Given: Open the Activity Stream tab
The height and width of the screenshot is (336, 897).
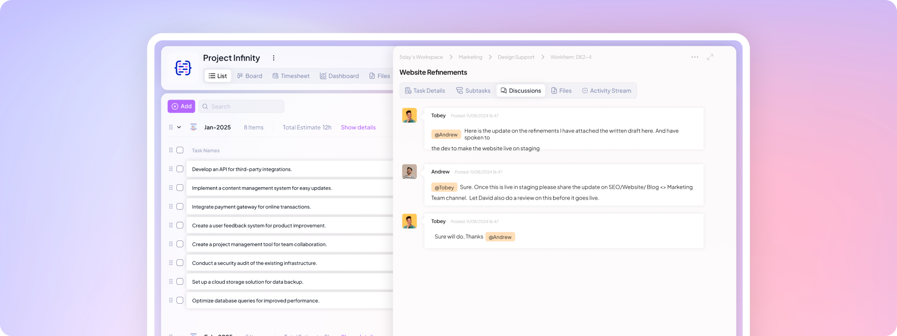Looking at the screenshot, I should pyautogui.click(x=606, y=91).
